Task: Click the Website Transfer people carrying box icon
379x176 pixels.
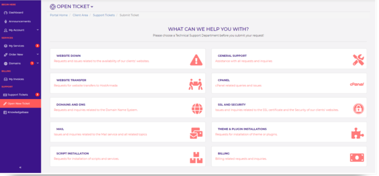Action: pyautogui.click(x=196, y=84)
